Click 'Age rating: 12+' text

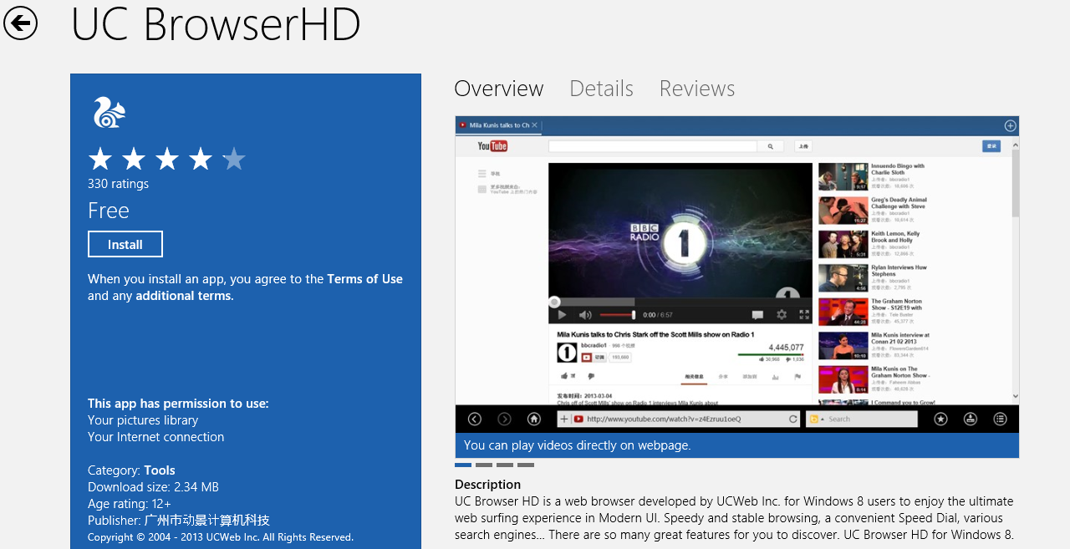(x=130, y=504)
